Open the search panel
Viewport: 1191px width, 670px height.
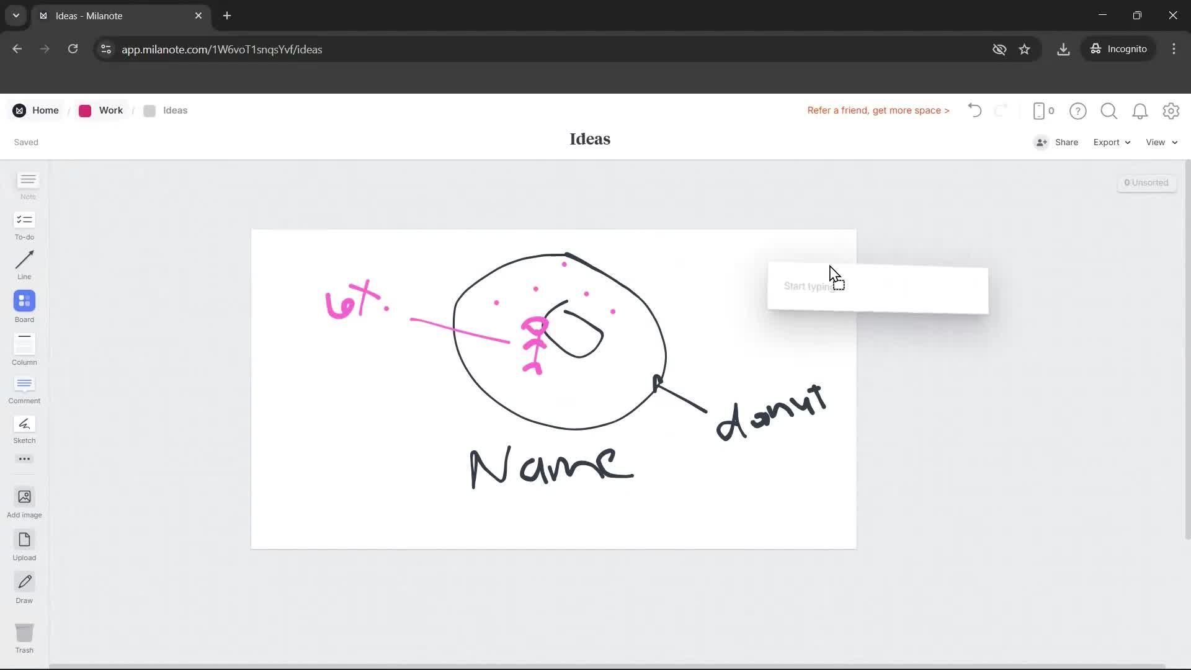(x=1109, y=110)
